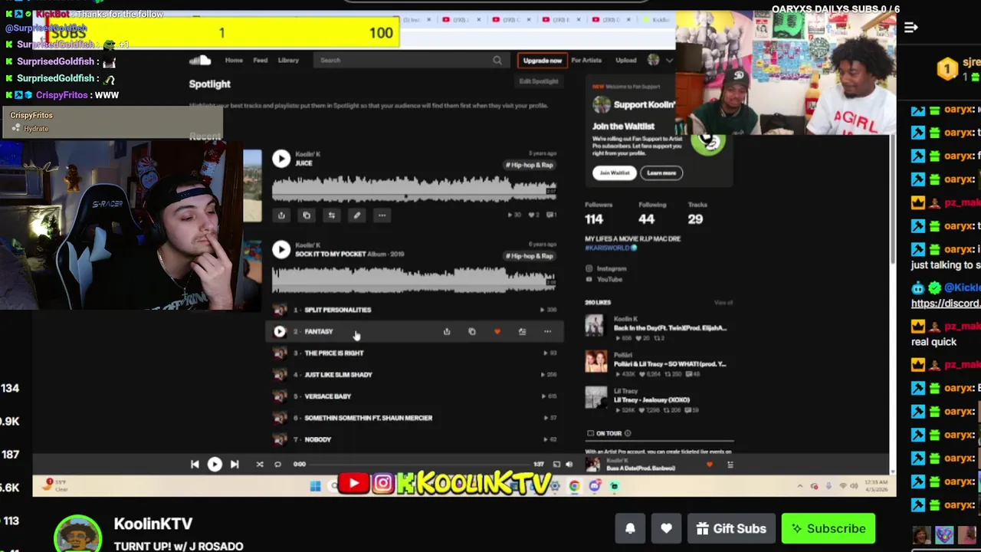This screenshot has width=981, height=552.
Task: Expand the profile menu chevron
Action: (x=669, y=60)
